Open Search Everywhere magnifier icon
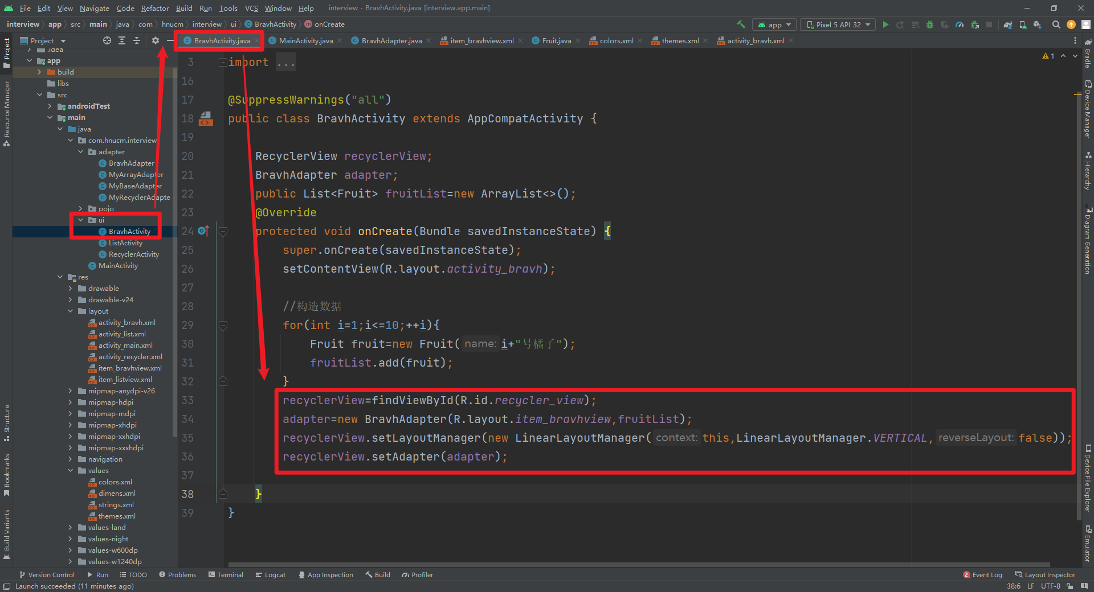This screenshot has width=1094, height=592. coord(1056,24)
